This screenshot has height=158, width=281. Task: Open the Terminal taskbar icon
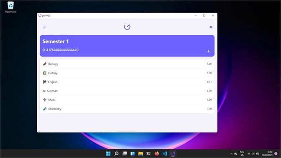[x=148, y=153]
